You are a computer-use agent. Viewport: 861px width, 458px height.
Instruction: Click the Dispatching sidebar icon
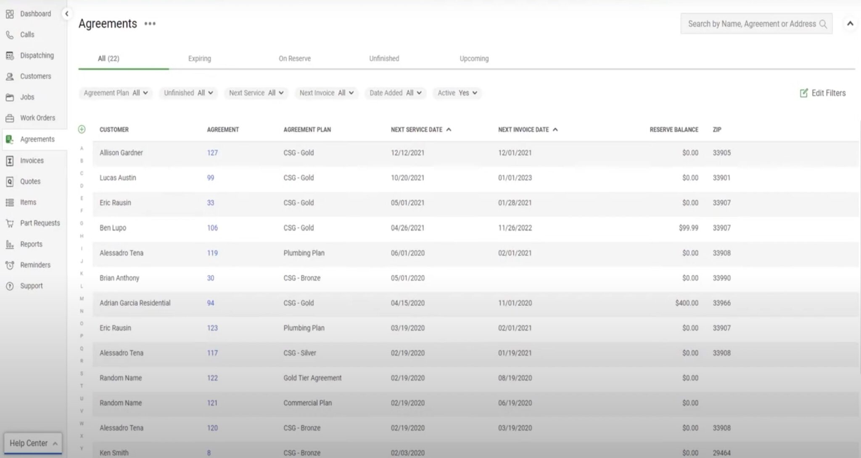click(x=10, y=55)
